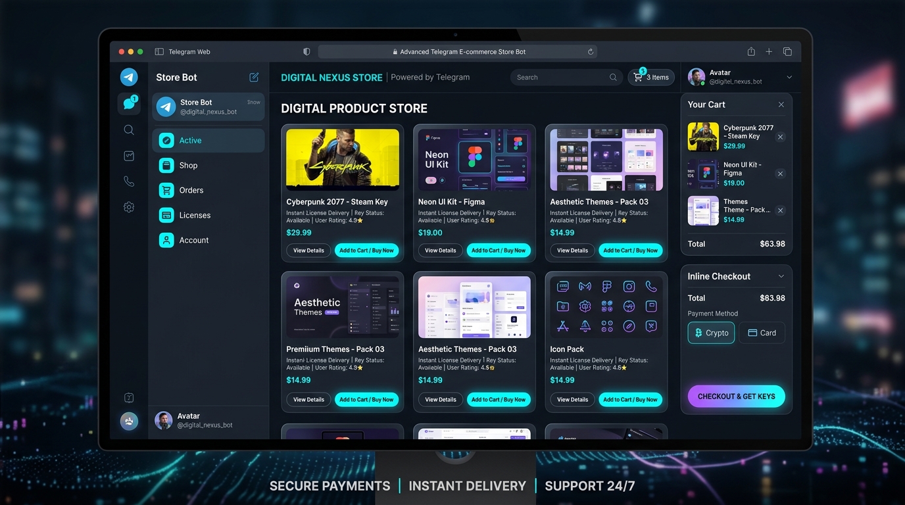
Task: Open the Account menu label
Action: point(194,240)
